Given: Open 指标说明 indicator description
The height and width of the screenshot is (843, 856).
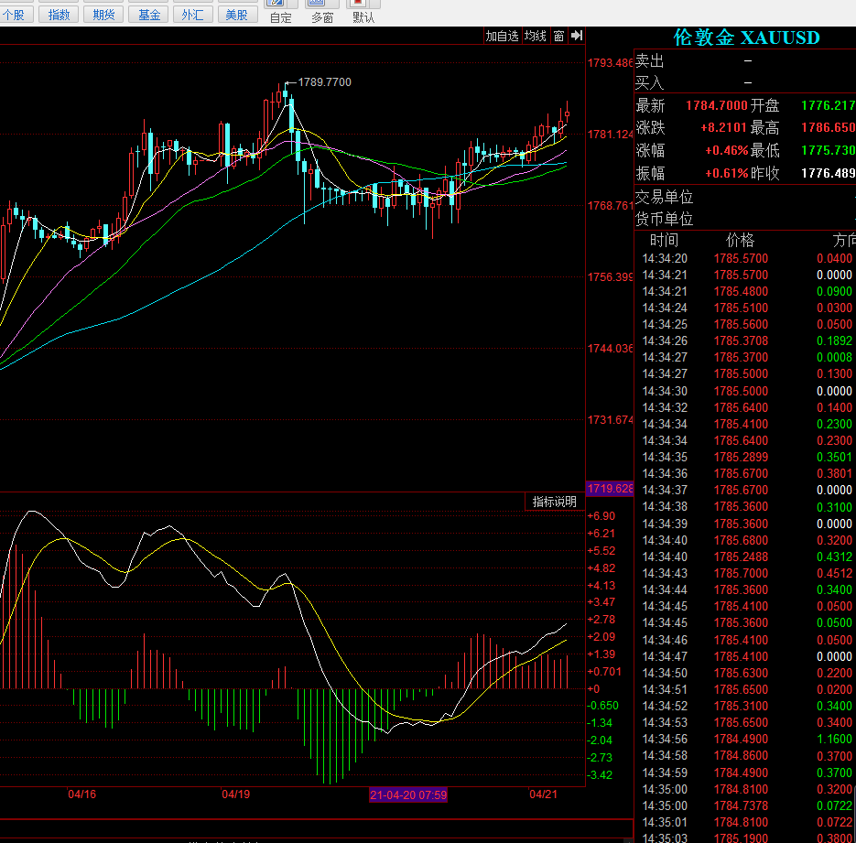Looking at the screenshot, I should (x=554, y=502).
